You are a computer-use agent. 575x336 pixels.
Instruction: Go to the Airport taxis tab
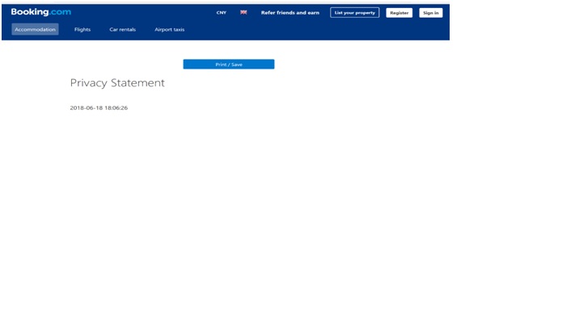(169, 30)
